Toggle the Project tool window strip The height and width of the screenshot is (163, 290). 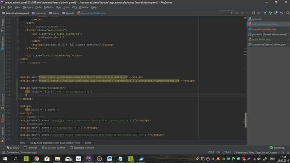pyautogui.click(x=2, y=25)
